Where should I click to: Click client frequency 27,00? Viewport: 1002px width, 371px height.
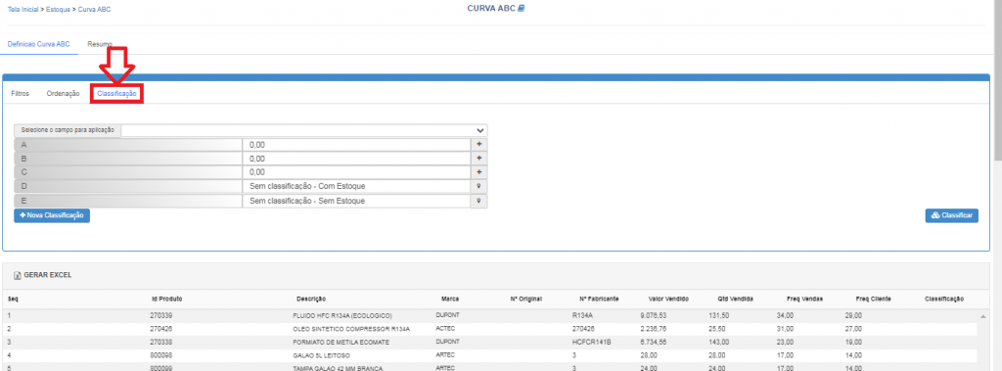pos(854,329)
